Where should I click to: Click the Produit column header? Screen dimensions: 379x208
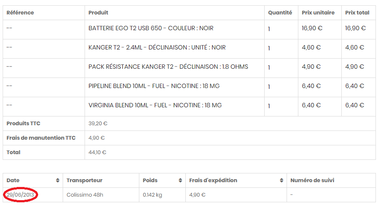pos(98,13)
